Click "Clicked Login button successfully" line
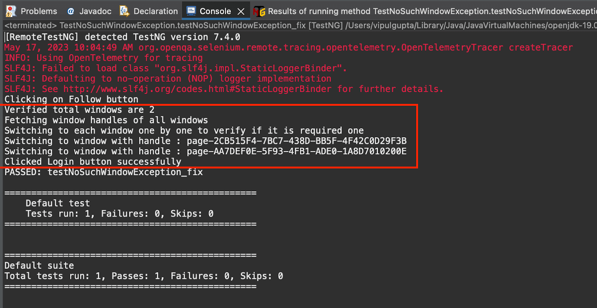The image size is (597, 308). (x=93, y=162)
